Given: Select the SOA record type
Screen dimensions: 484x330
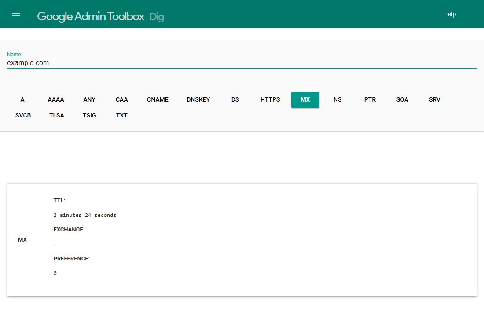Looking at the screenshot, I should [402, 100].
